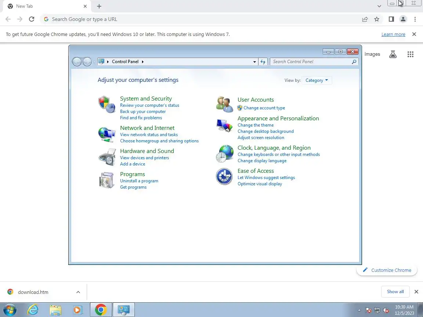Open Windows Media Player from the taskbar
This screenshot has width=423, height=317.
point(78,310)
